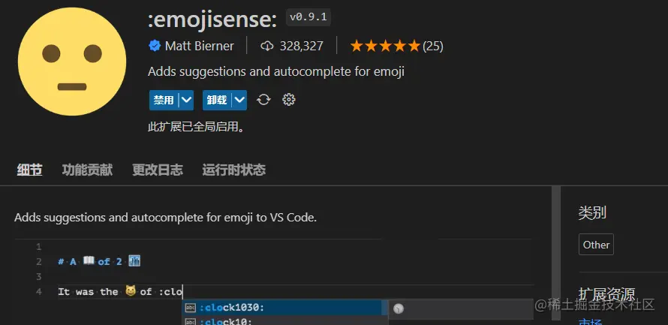Click the abc icon beside :clock1030:

(191, 308)
